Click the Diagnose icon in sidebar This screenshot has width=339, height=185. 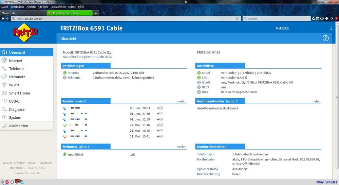pos(4,110)
